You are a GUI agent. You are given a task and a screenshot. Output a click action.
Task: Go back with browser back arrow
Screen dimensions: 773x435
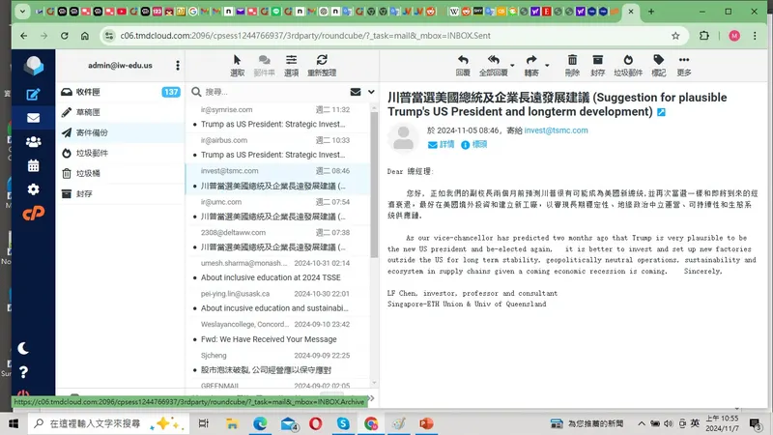(x=23, y=36)
